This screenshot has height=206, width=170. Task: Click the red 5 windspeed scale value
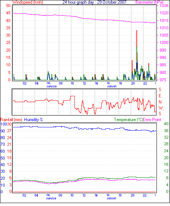tap(9, 73)
